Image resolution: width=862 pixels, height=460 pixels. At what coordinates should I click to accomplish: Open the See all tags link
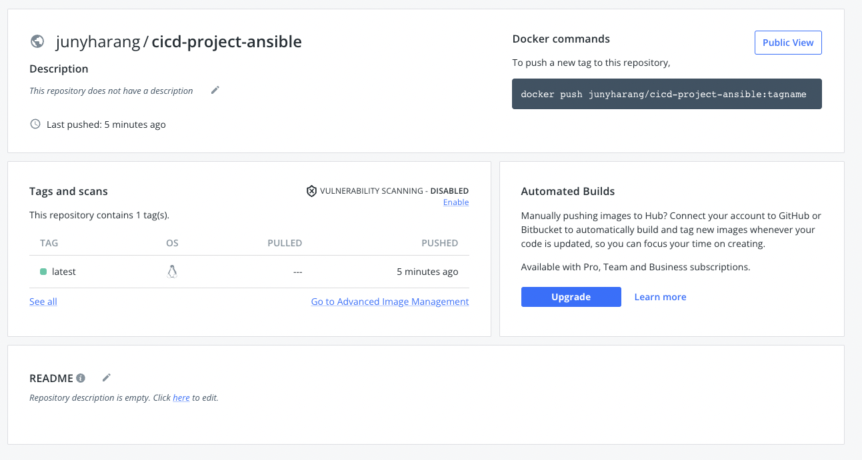click(43, 302)
